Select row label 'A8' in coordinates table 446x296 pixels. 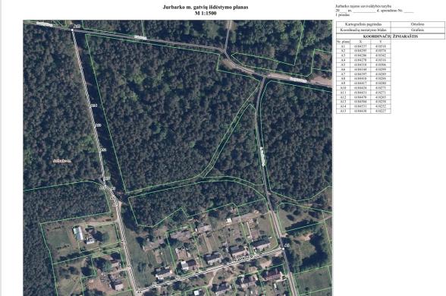[343, 79]
